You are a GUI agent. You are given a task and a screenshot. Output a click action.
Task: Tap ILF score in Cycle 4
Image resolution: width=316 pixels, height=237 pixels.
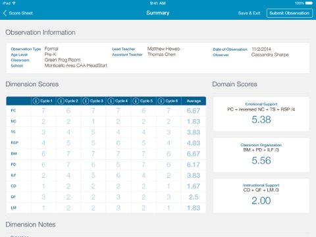pyautogui.click(x=118, y=175)
